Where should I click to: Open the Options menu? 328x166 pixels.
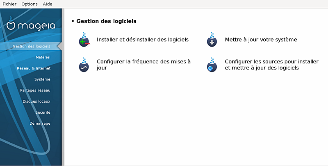(30, 4)
